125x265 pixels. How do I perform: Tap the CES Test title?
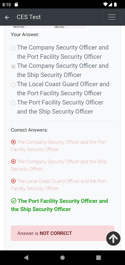coord(29,17)
